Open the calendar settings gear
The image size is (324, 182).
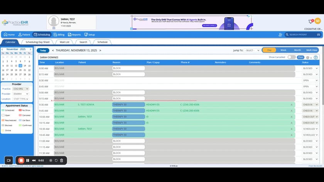point(308,57)
